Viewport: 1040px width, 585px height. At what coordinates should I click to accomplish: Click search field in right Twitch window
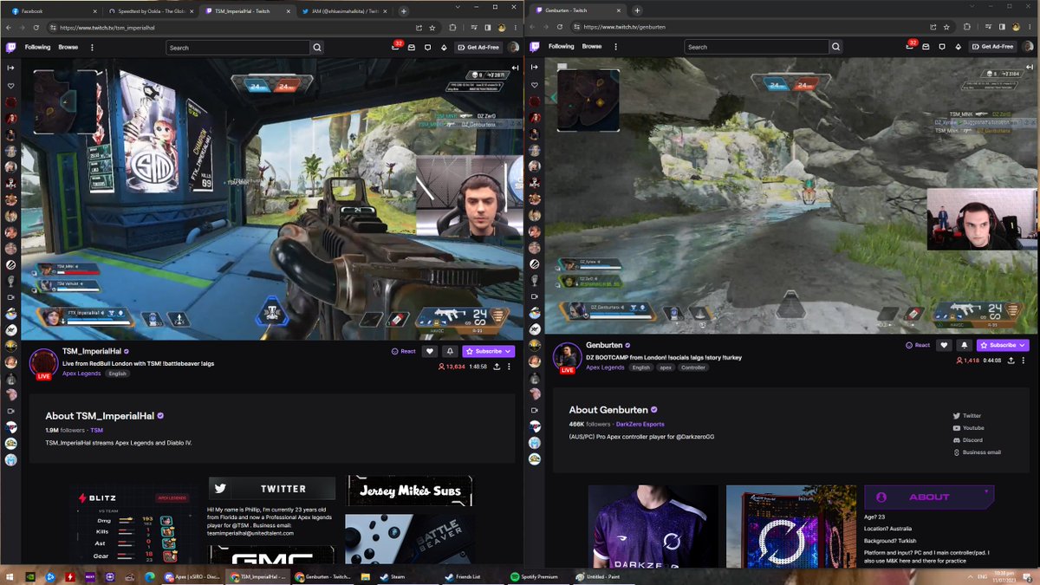coord(755,47)
